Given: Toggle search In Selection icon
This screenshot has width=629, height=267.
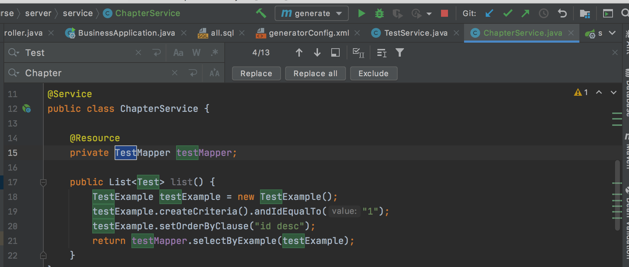Looking at the screenshot, I should coord(335,52).
